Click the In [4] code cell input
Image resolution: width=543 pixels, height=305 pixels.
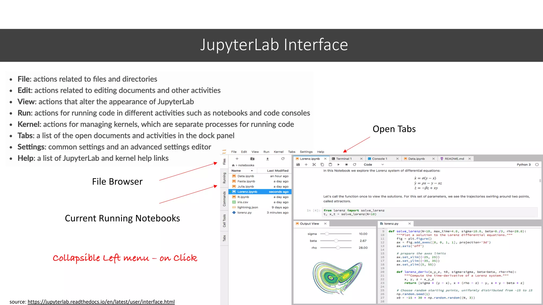click(x=430, y=212)
